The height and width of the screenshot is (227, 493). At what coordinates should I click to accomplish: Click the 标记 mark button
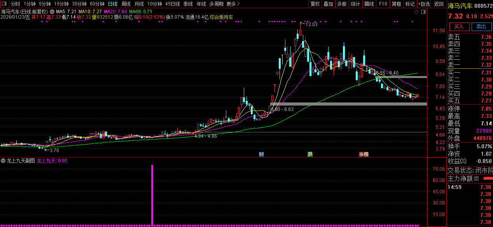[410, 4]
